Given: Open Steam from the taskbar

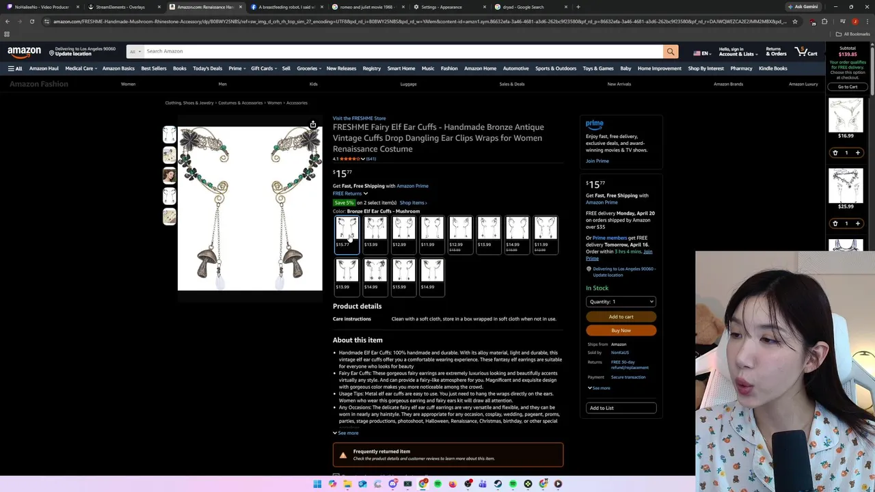Looking at the screenshot, I should [x=498, y=484].
